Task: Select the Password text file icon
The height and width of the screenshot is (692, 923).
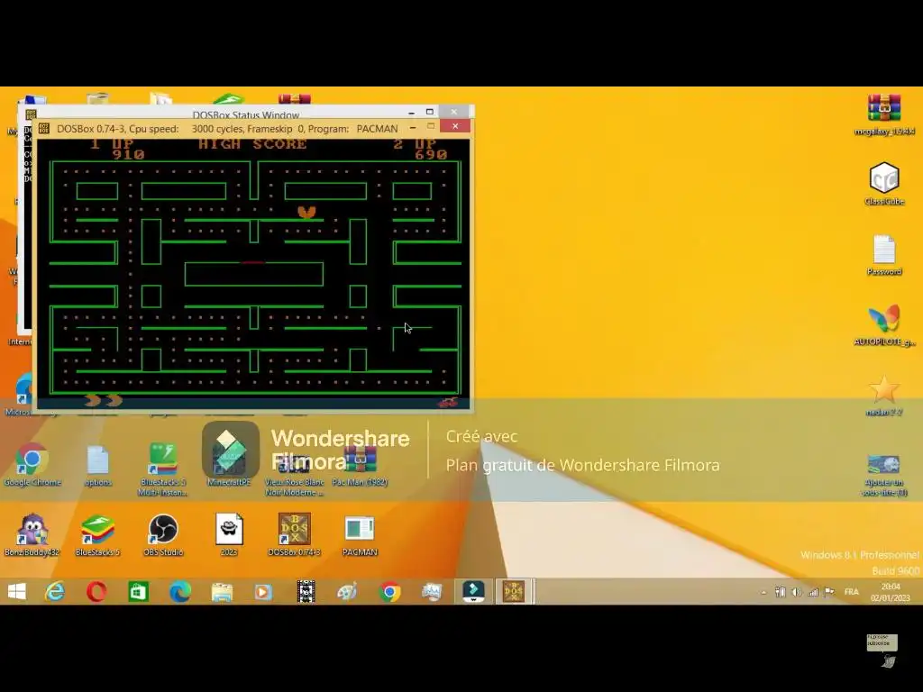Action: [x=884, y=255]
